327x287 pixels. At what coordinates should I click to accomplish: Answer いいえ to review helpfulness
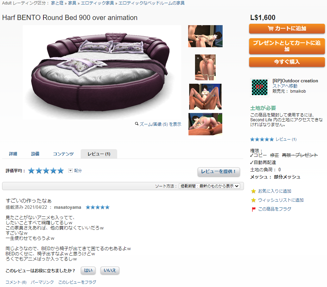tap(110, 270)
